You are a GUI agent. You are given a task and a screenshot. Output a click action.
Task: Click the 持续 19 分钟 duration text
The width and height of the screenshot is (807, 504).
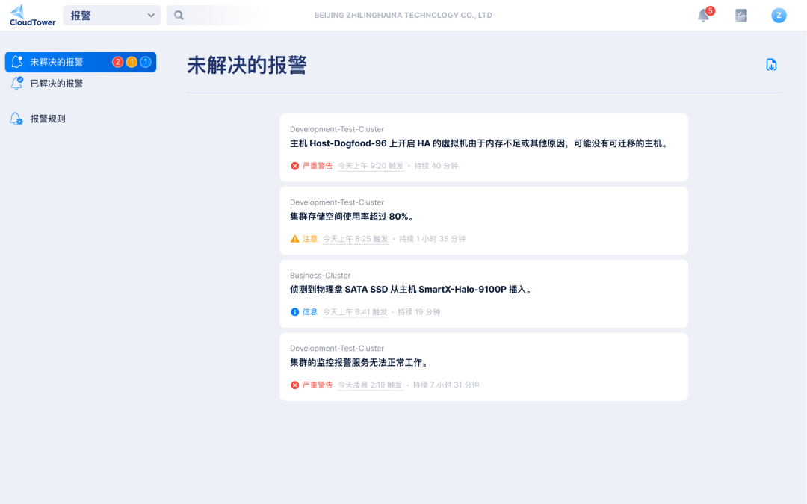[x=419, y=312]
